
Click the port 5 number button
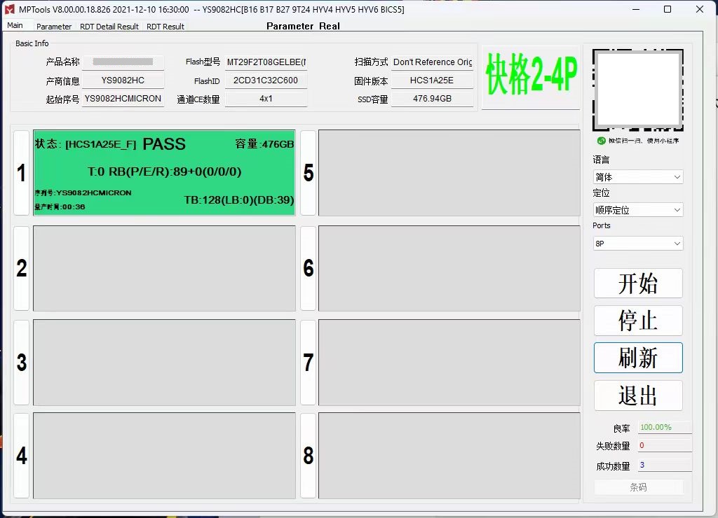(x=309, y=173)
